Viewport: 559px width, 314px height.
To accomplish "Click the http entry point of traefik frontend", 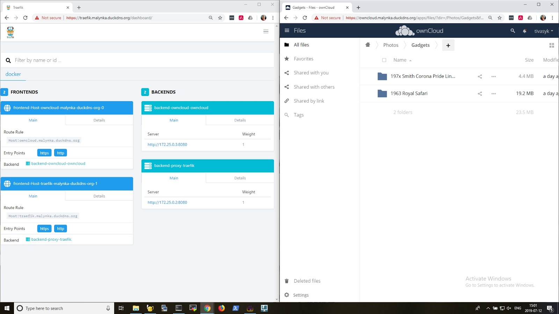I will click(x=60, y=229).
